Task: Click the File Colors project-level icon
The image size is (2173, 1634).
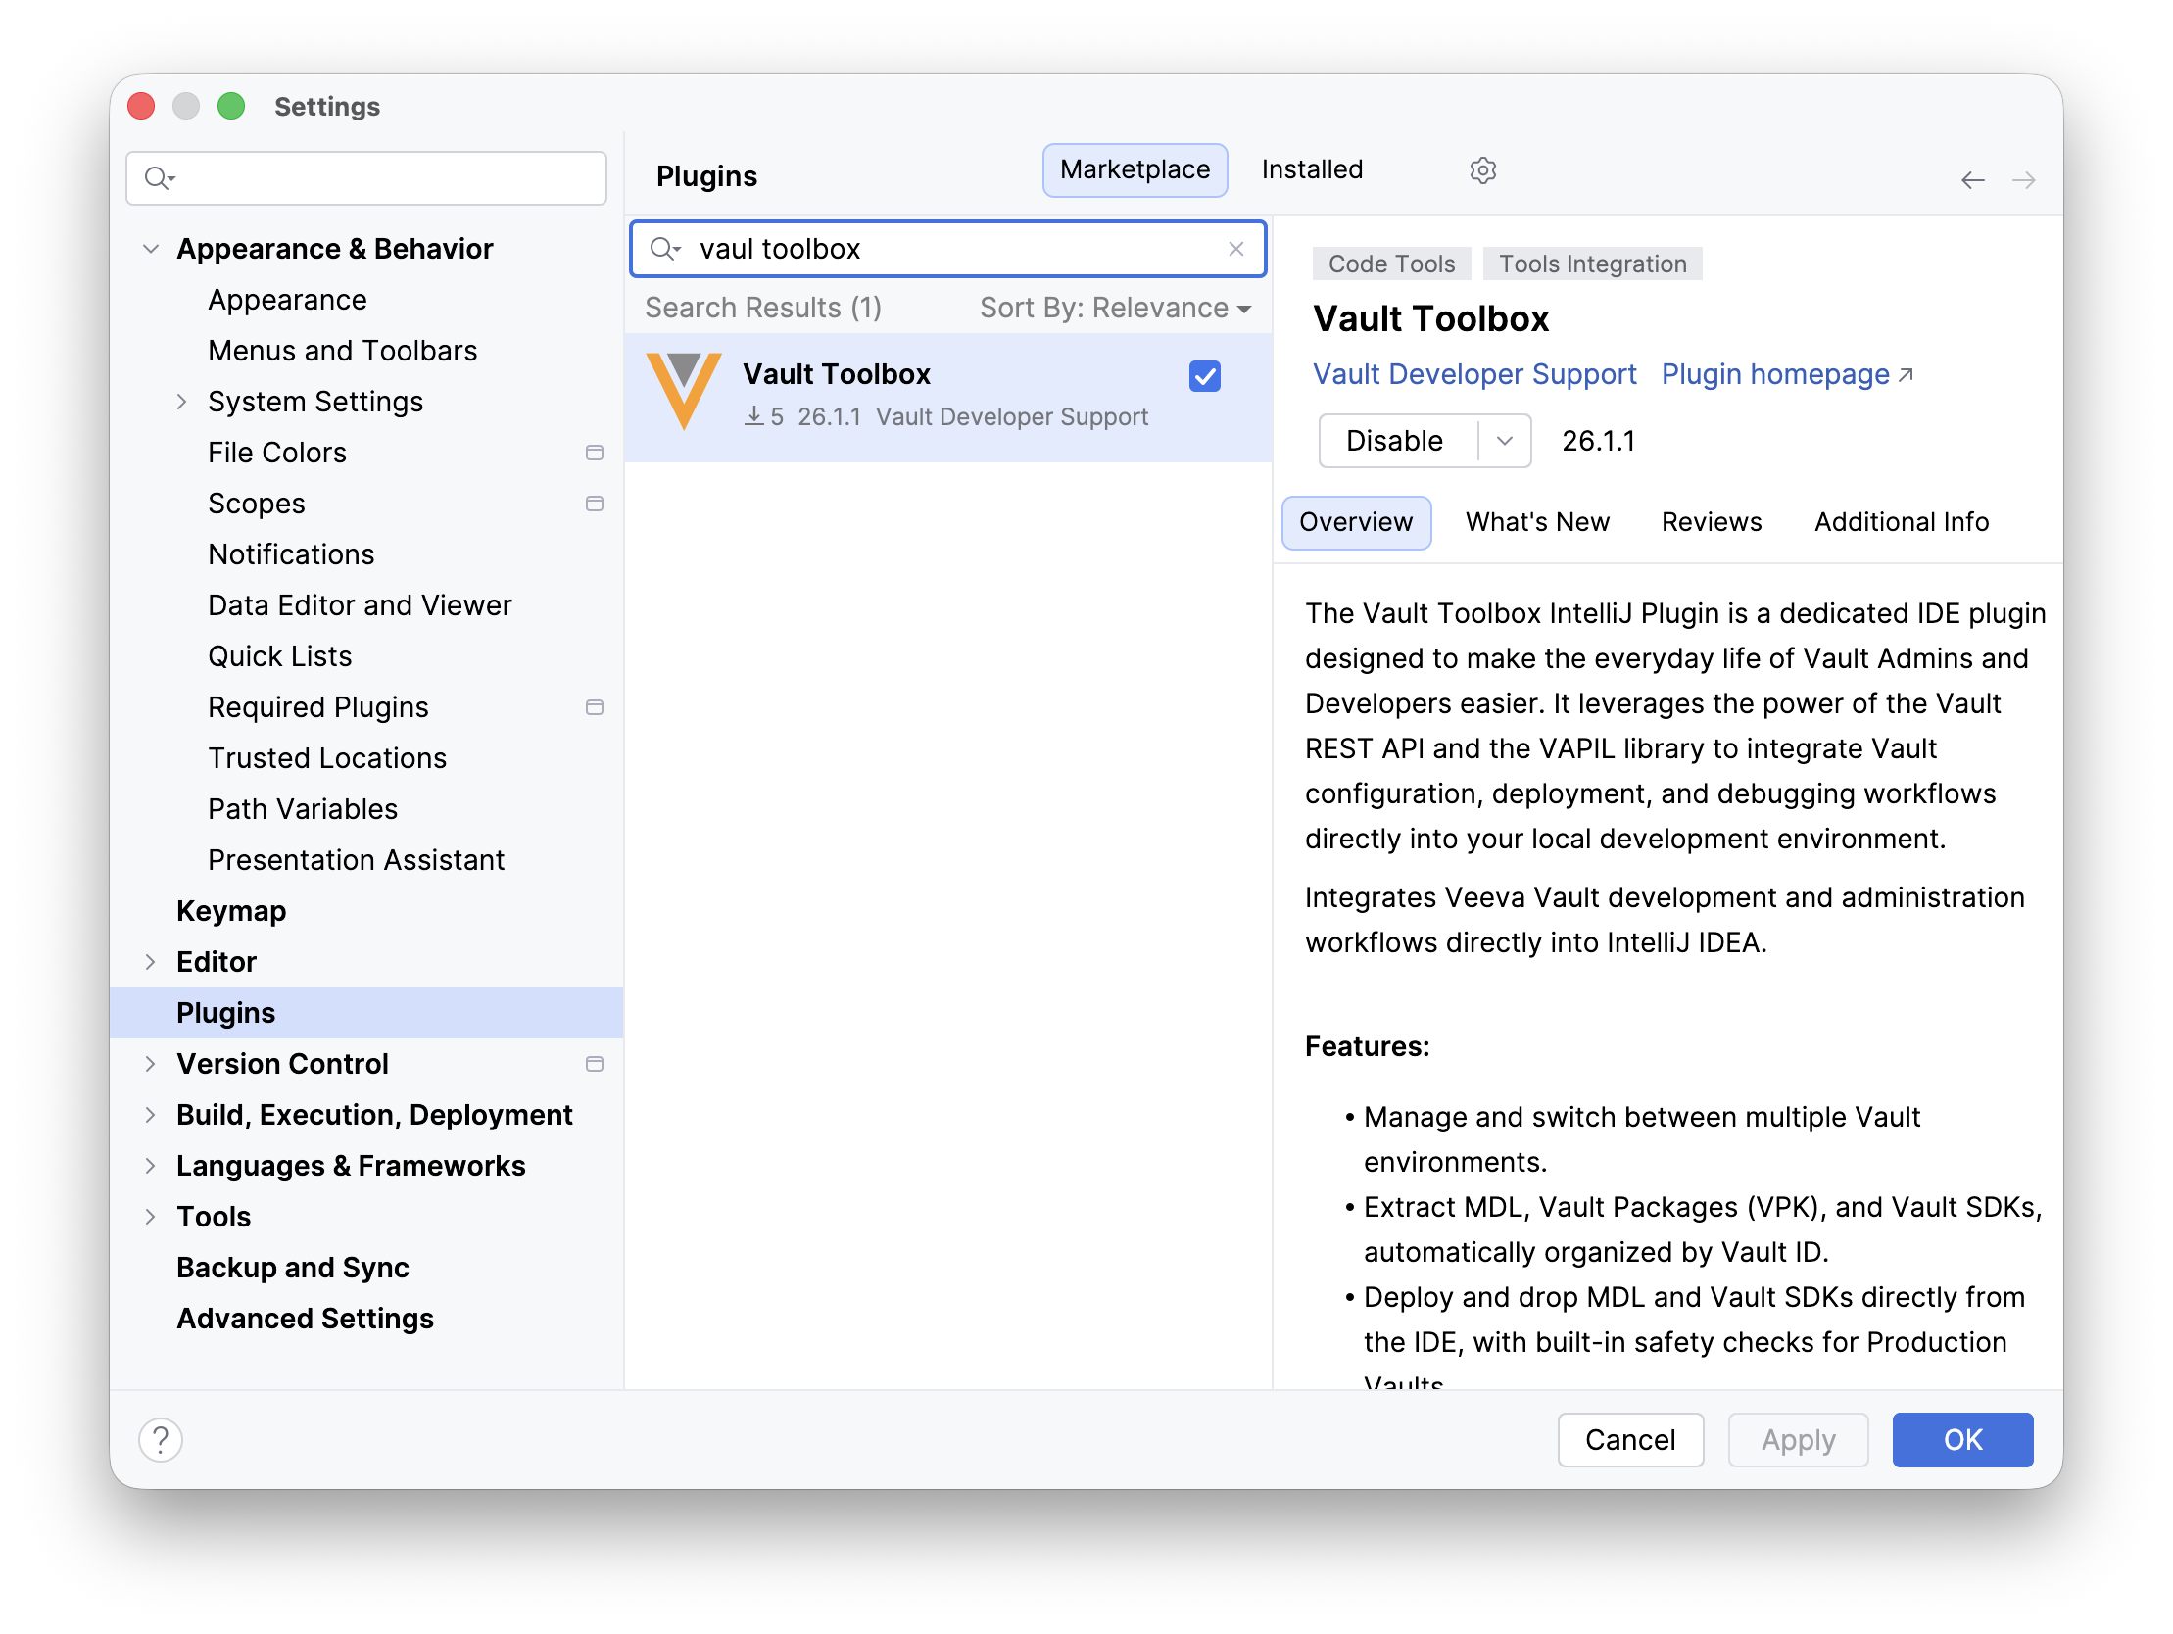Action: click(595, 453)
